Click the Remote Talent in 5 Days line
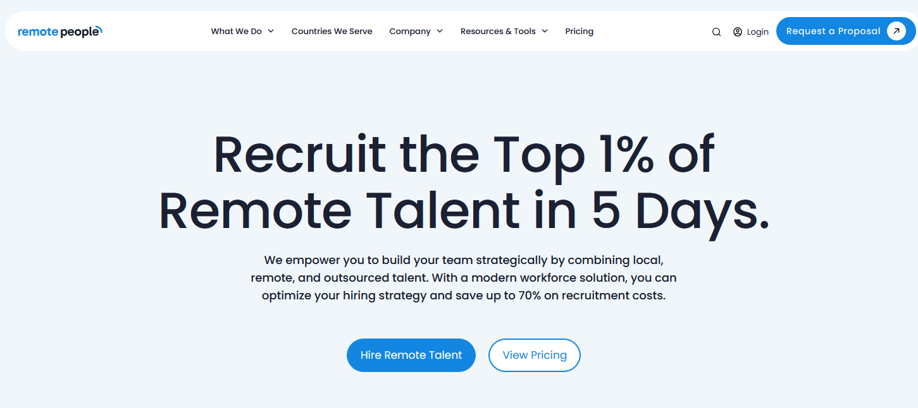 [464, 210]
